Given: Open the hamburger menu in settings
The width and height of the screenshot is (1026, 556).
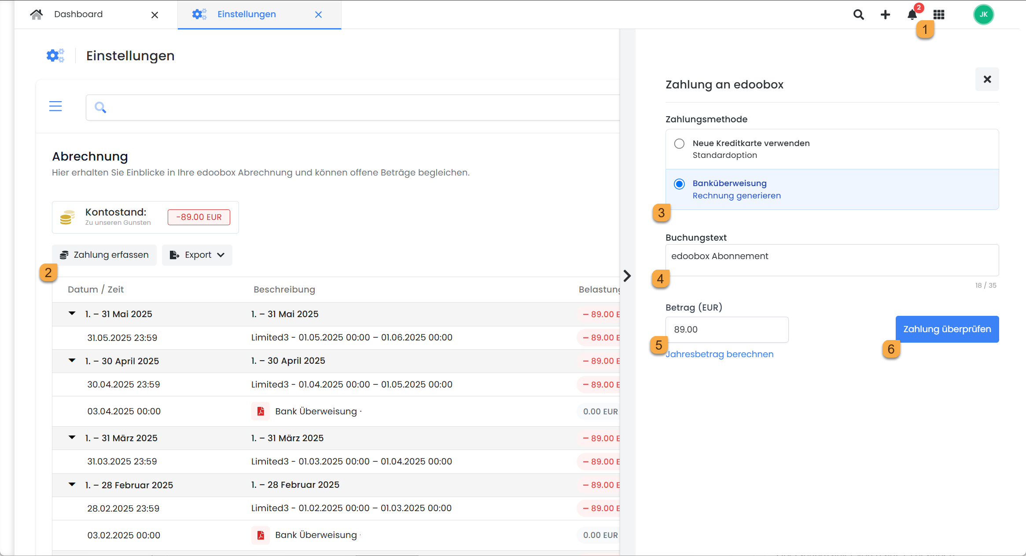Looking at the screenshot, I should click(x=55, y=106).
